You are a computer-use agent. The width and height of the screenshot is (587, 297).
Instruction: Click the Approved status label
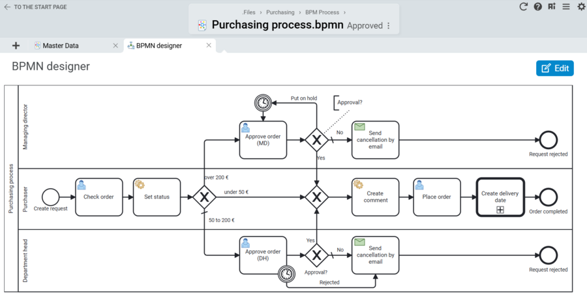[365, 26]
